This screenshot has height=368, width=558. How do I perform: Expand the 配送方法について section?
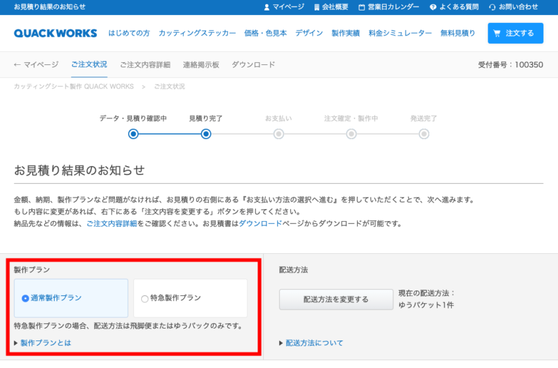(x=282, y=343)
